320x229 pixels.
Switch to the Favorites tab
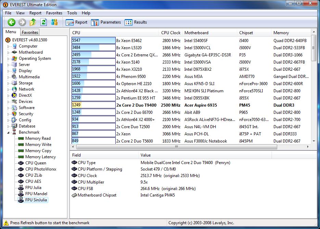click(30, 32)
